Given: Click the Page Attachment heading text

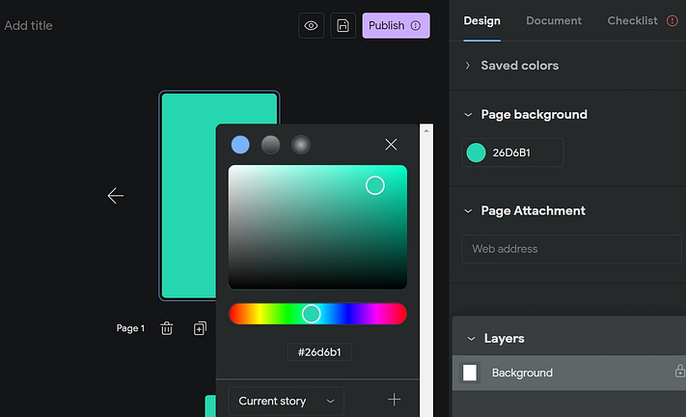Looking at the screenshot, I should point(533,210).
